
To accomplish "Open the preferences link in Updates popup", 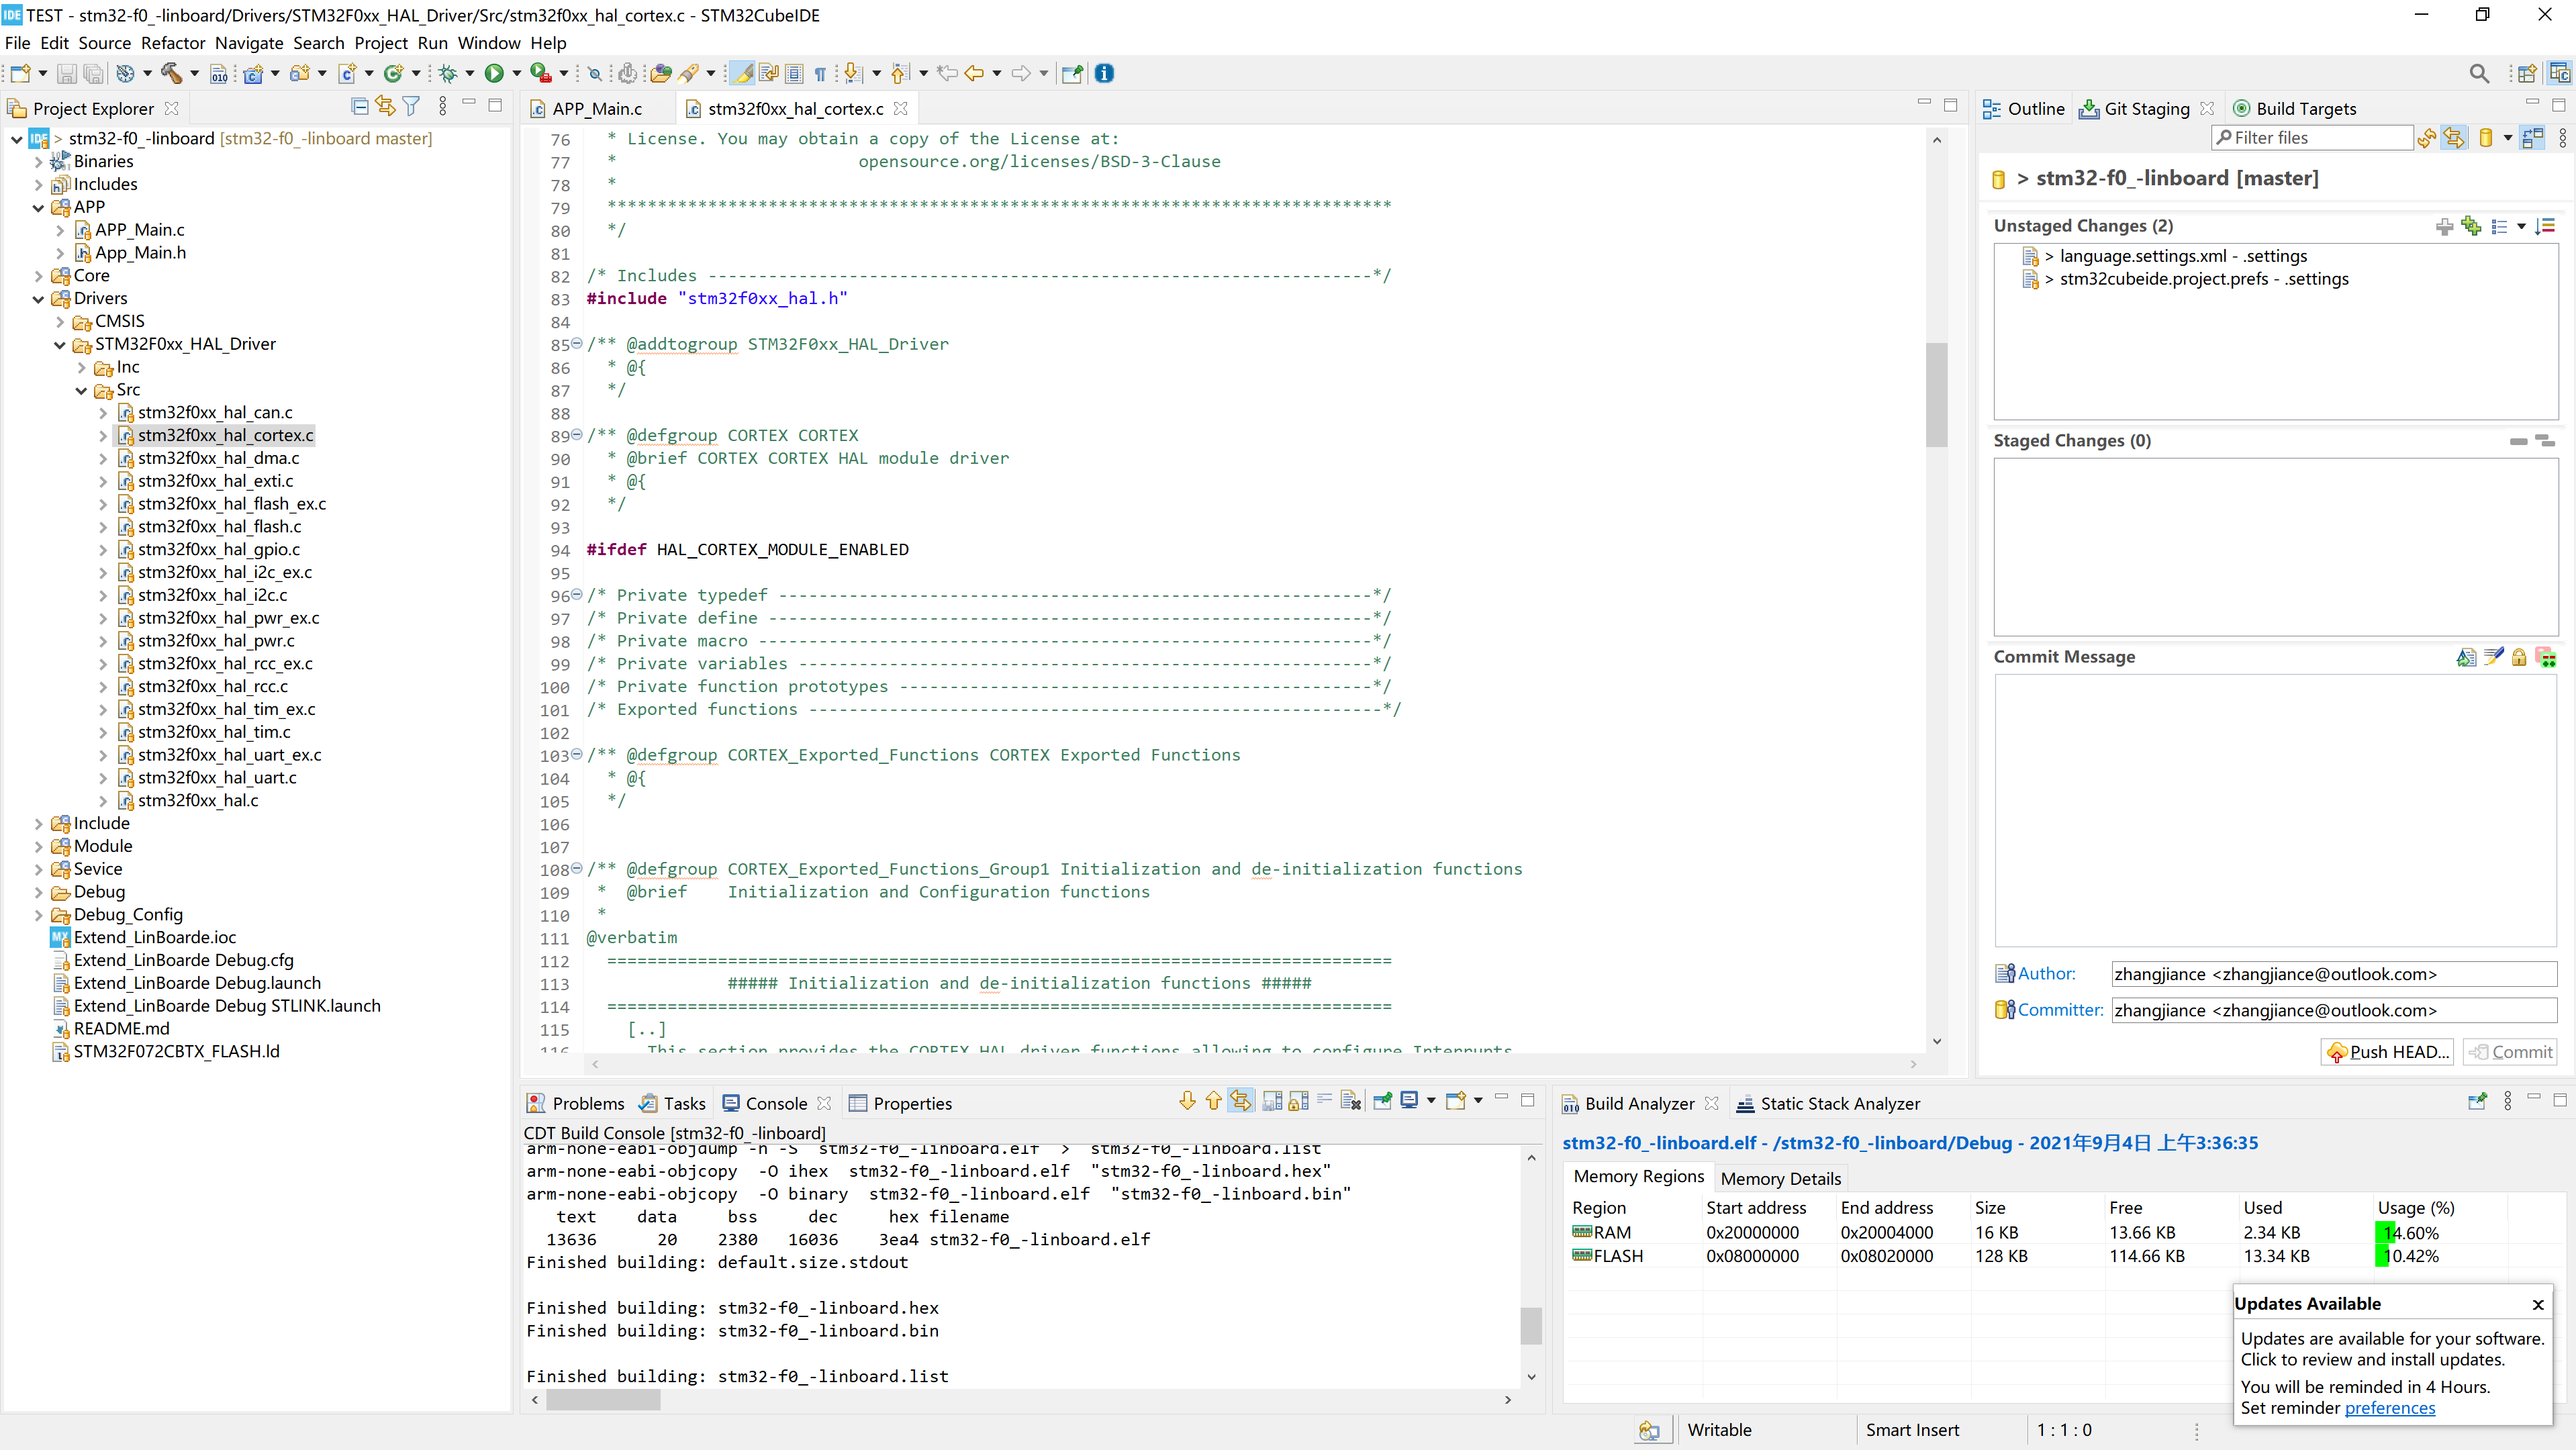I will (x=2391, y=1407).
